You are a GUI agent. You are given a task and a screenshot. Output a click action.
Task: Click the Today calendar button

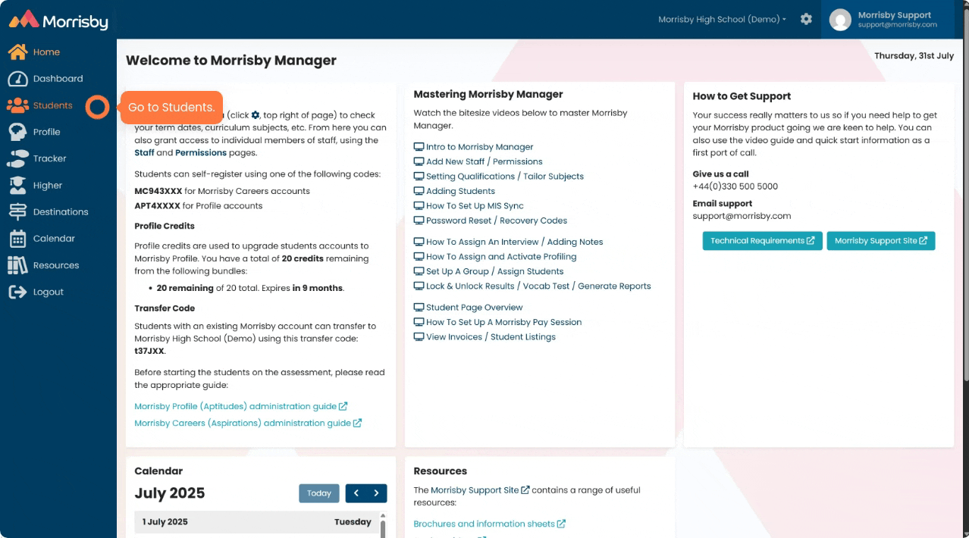pyautogui.click(x=319, y=493)
